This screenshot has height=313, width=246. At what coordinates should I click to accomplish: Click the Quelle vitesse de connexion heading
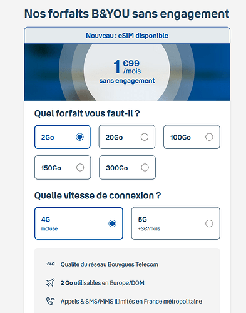pos(98,195)
